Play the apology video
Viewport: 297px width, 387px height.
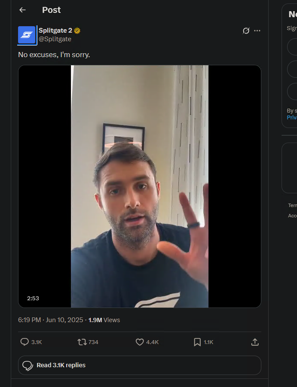[x=140, y=186]
